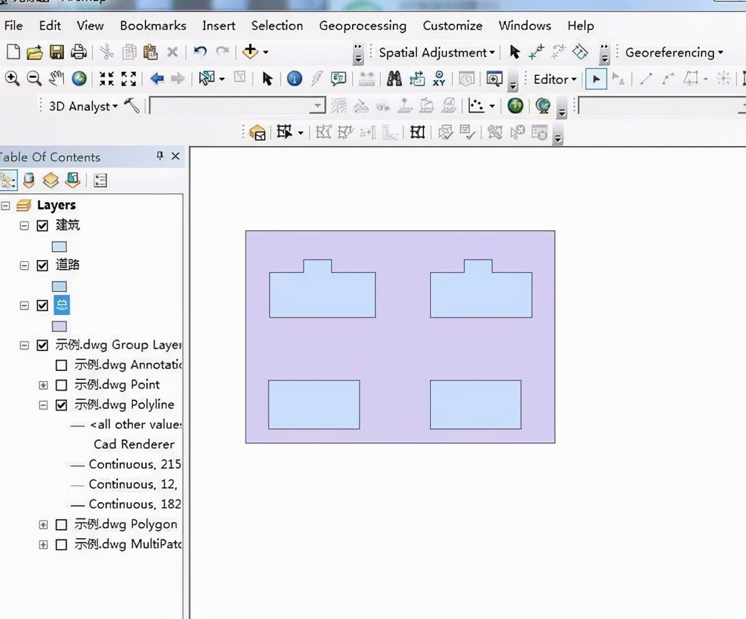
Task: Activate the Identify tool
Action: pyautogui.click(x=295, y=79)
